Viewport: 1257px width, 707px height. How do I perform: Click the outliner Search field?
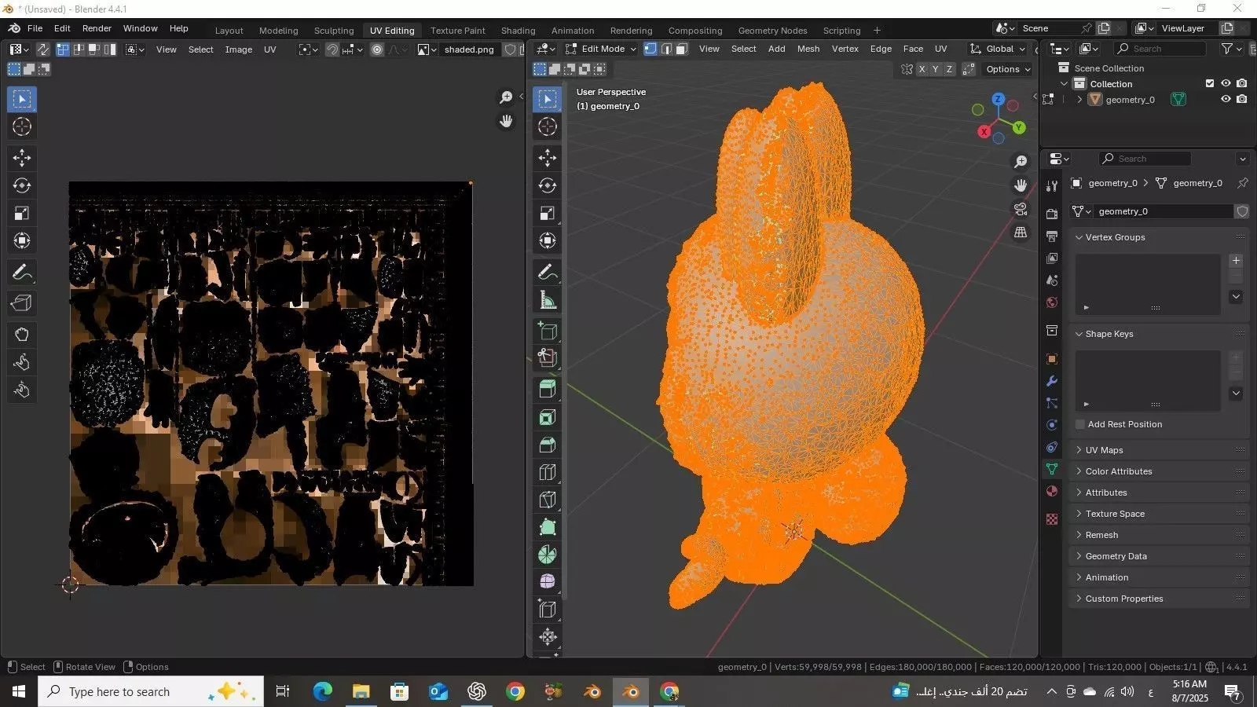click(x=1160, y=49)
